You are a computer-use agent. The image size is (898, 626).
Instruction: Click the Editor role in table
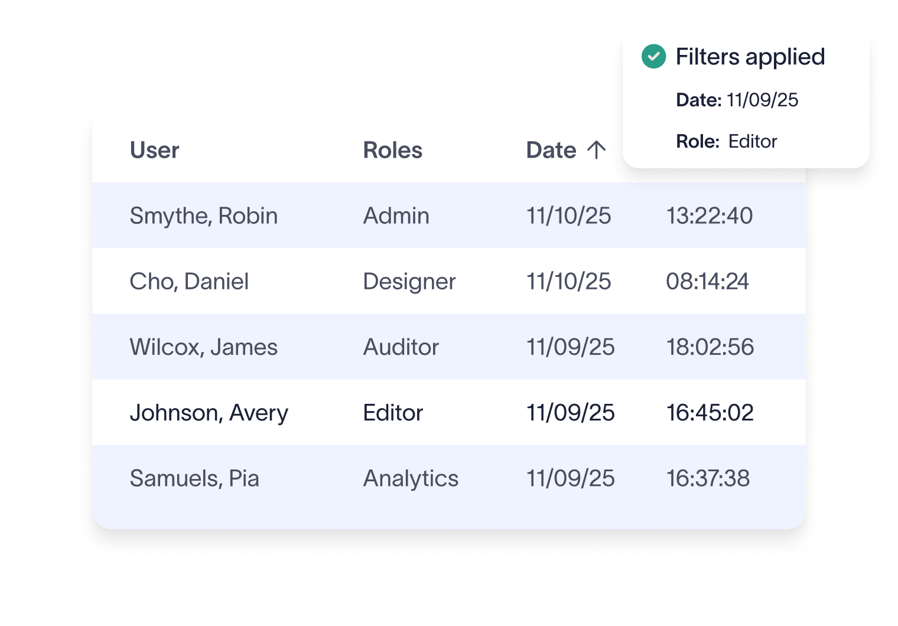(x=393, y=412)
